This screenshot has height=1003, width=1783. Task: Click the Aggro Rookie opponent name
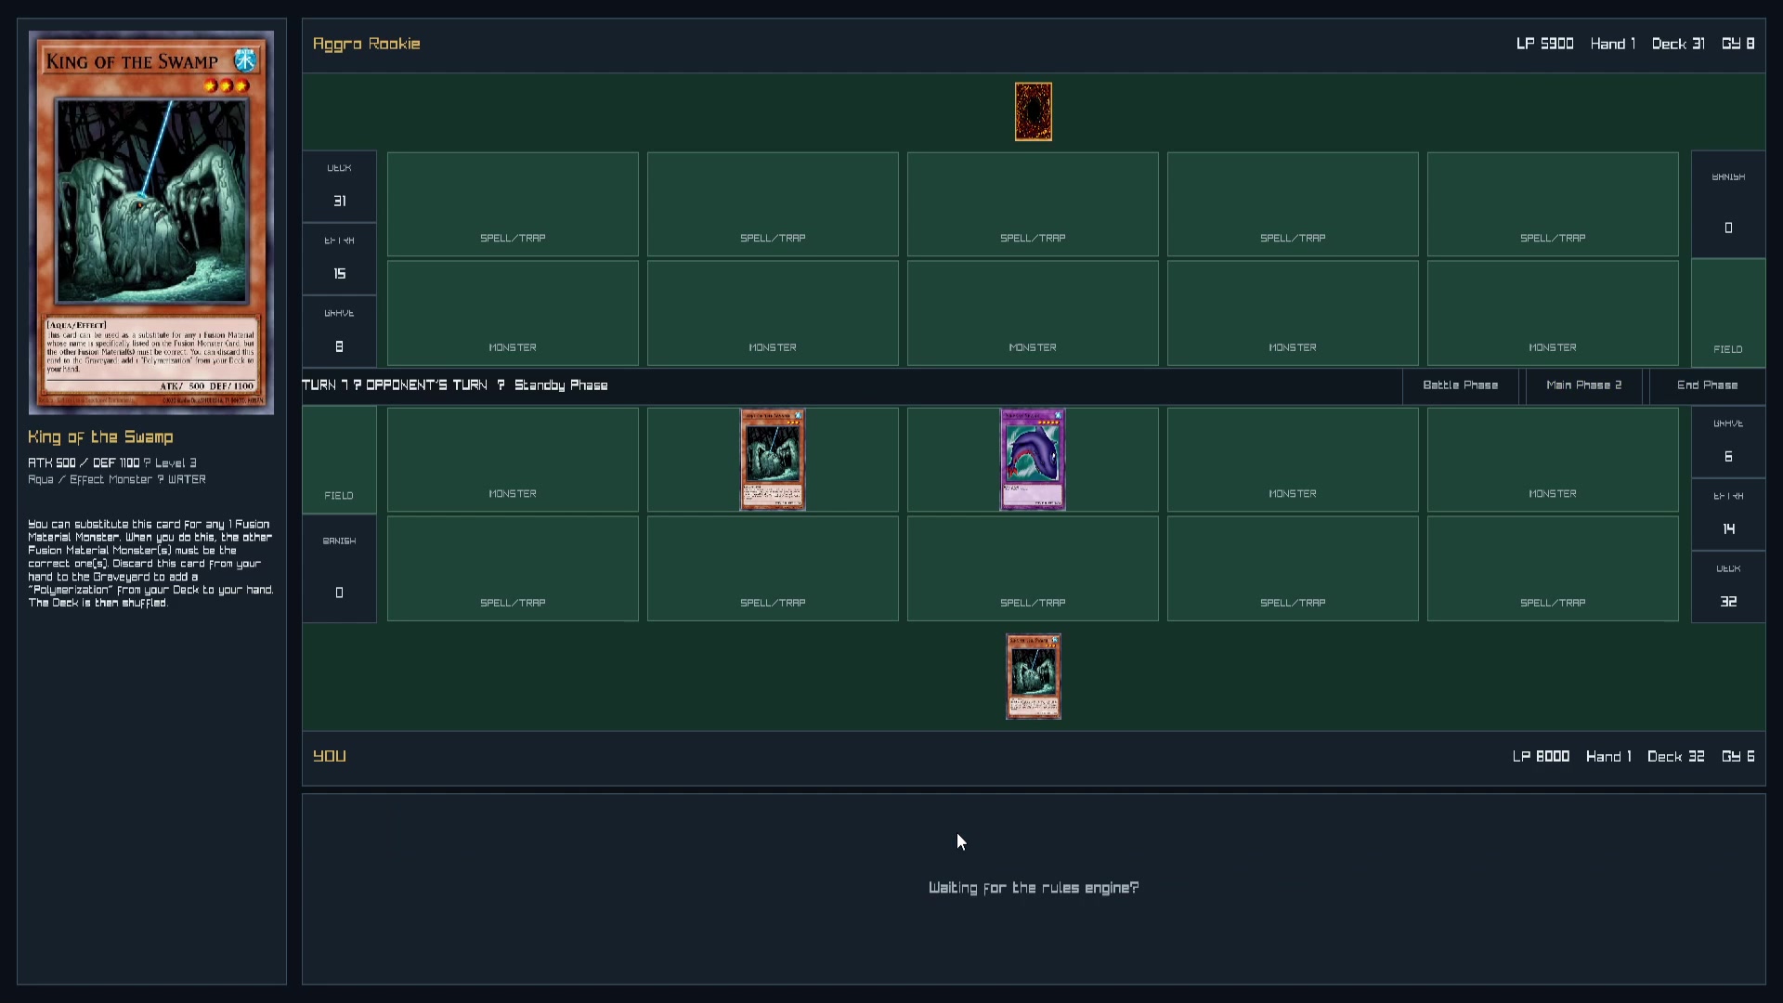pyautogui.click(x=367, y=44)
